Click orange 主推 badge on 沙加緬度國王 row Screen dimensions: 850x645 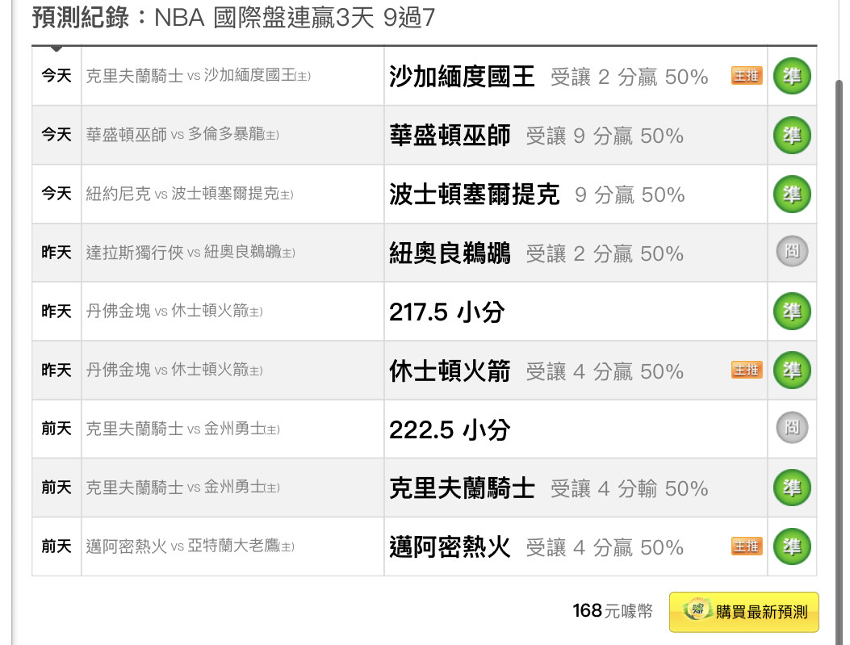tap(747, 76)
